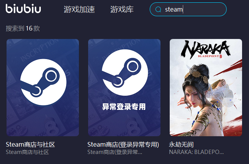Image resolution: width=249 pixels, height=164 pixels.
Task: Open the Steam商店与社区 white title link
Action: [x=30, y=145]
